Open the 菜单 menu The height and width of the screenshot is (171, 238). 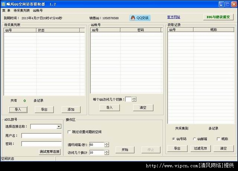coord(6,10)
